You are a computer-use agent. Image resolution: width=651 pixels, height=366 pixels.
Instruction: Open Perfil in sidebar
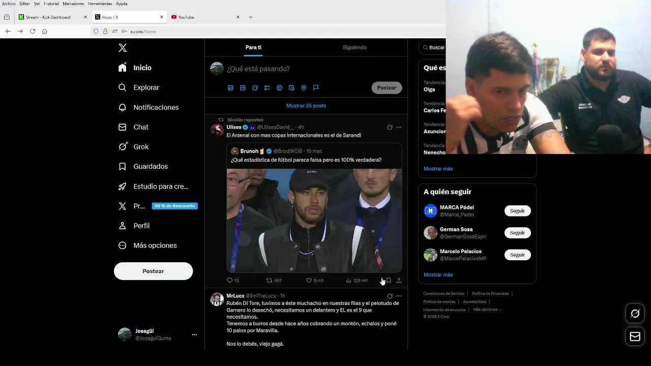134,226
